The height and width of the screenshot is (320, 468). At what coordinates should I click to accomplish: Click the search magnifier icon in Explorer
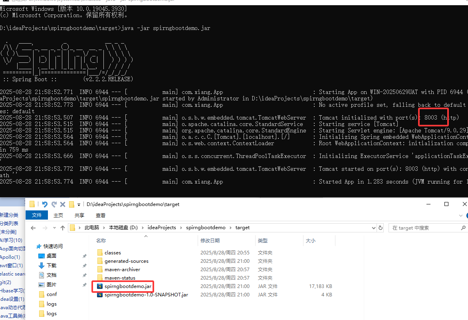pyautogui.click(x=463, y=228)
